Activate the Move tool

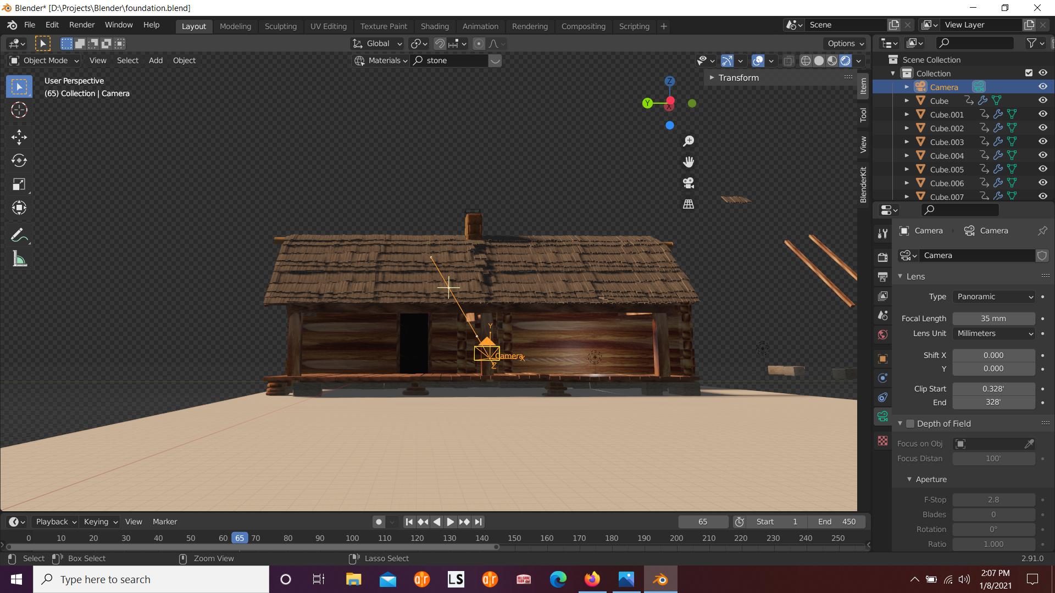point(19,137)
